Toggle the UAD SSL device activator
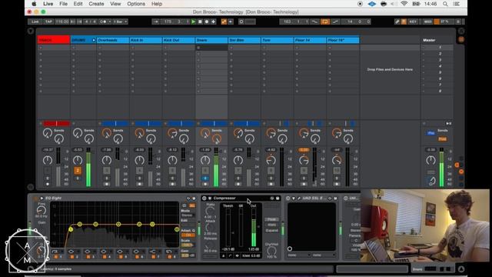Screen dimensions: 492x277 pos(288,199)
